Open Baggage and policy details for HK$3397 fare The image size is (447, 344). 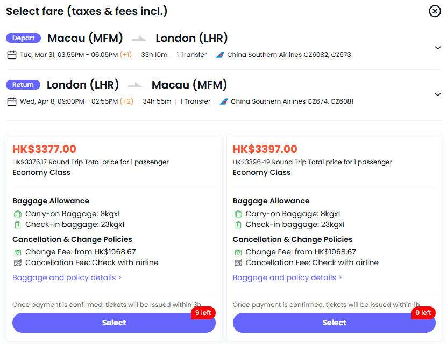(287, 277)
